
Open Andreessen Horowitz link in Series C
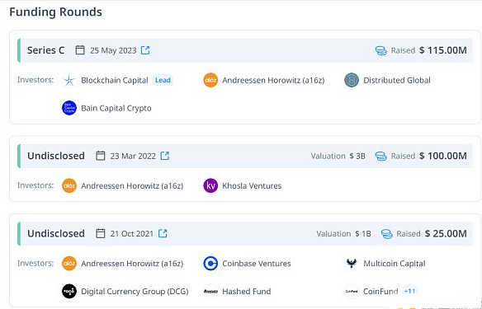[273, 81]
